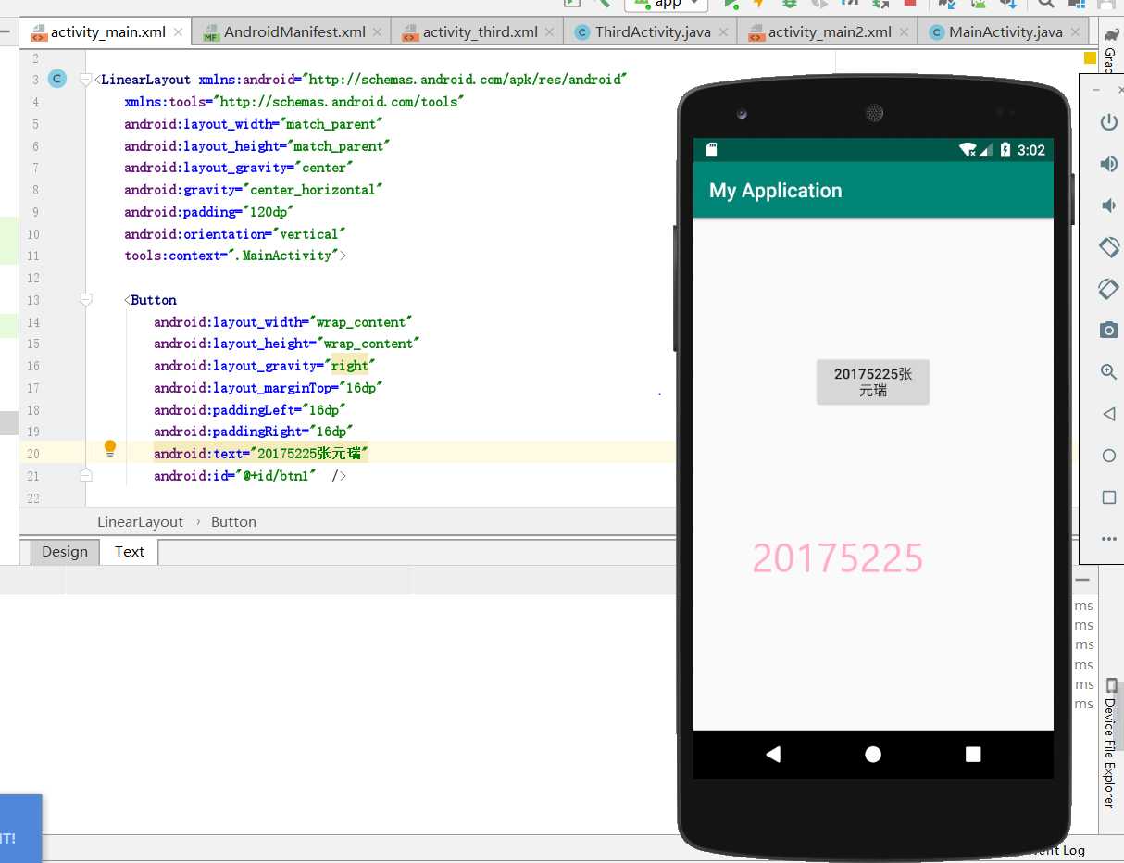Image resolution: width=1124 pixels, height=863 pixels.
Task: Close the MainActivity.java tab
Action: coord(1075,32)
